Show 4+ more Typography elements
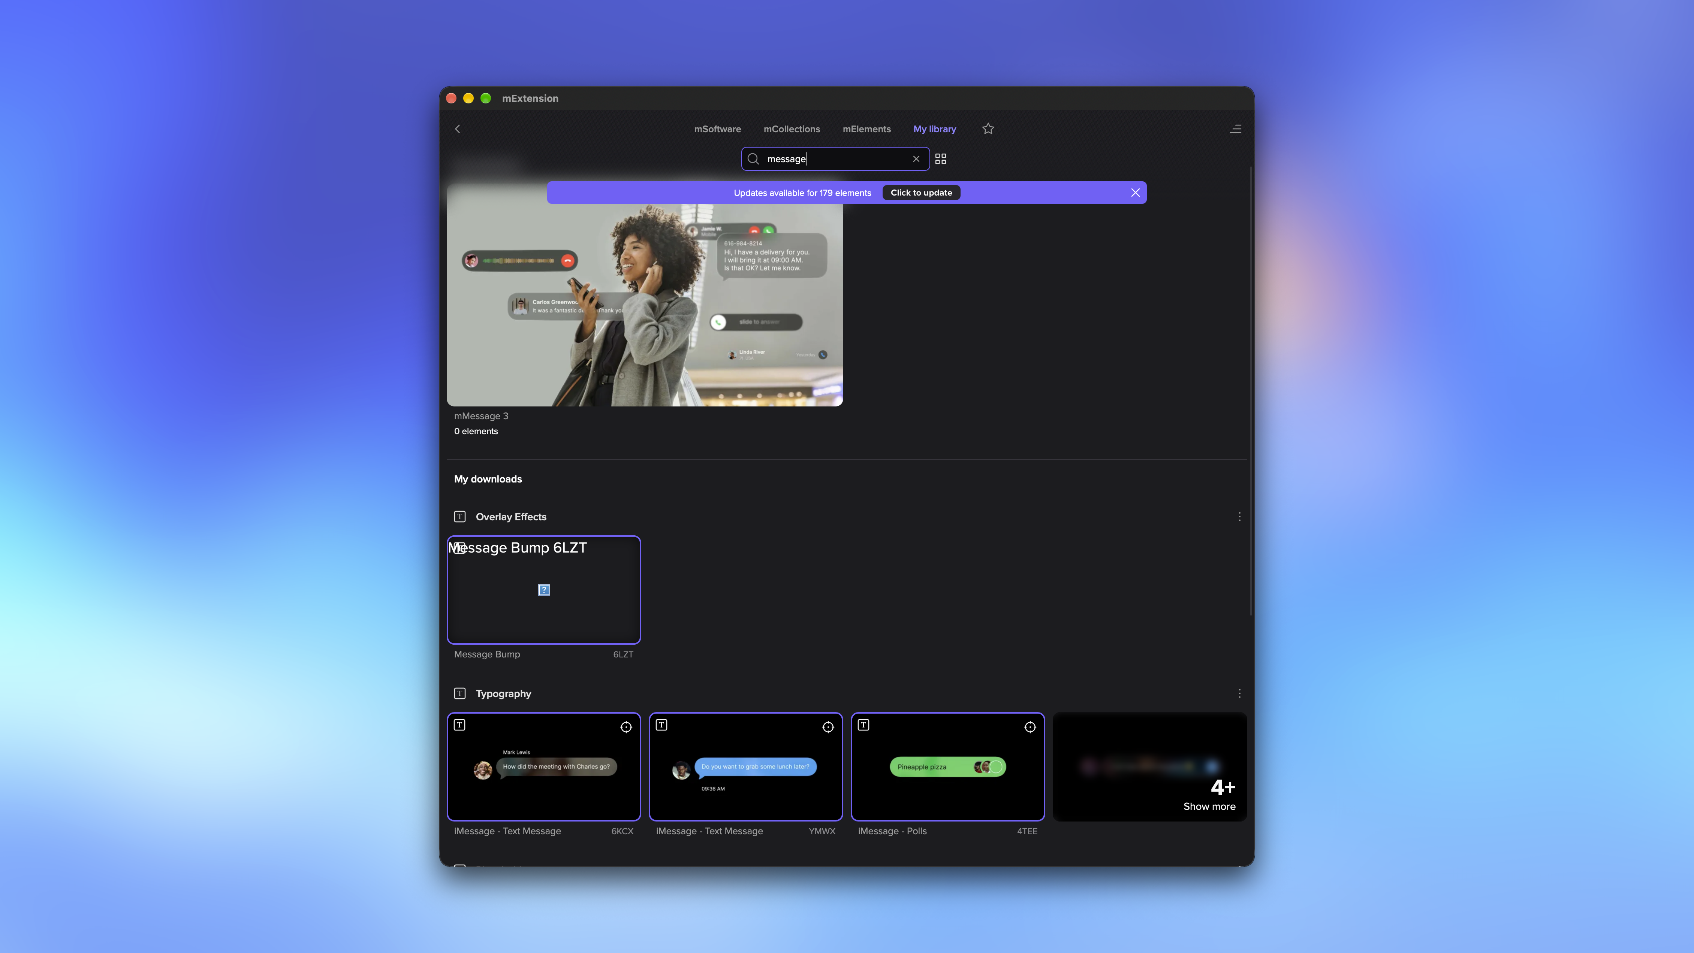Screen dimensions: 1694x953 pyautogui.click(x=1149, y=766)
